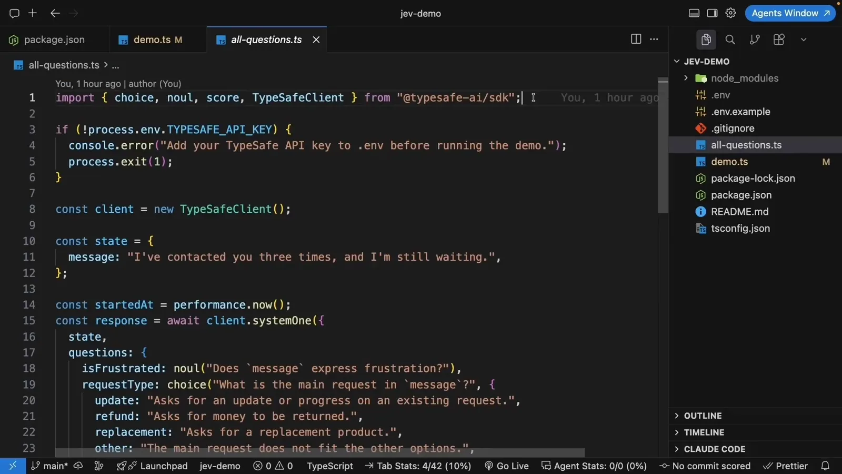The width and height of the screenshot is (842, 474).
Task: Go back with left arrow
Action: pyautogui.click(x=55, y=13)
